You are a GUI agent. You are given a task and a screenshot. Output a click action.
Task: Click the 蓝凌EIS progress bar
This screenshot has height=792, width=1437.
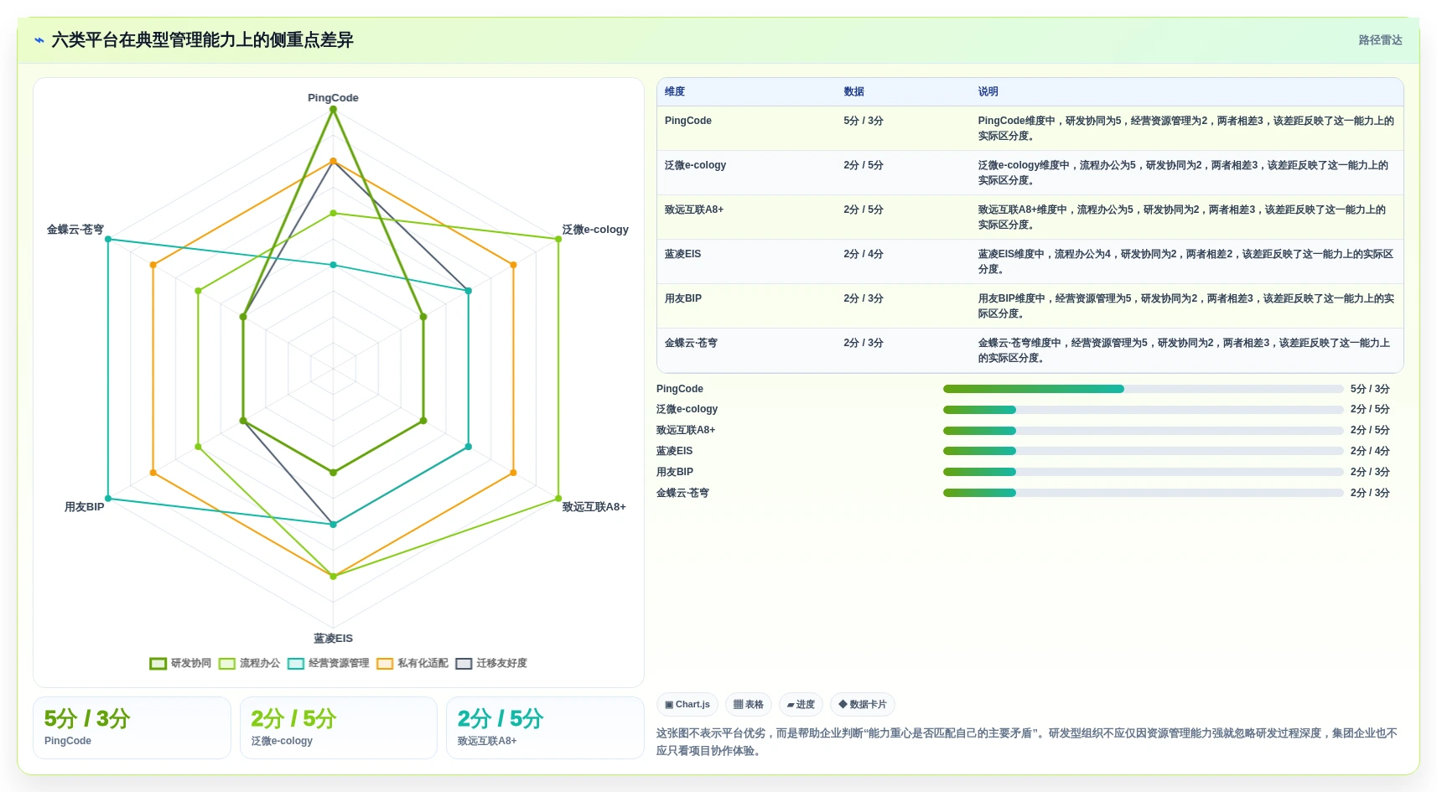click(x=1143, y=451)
